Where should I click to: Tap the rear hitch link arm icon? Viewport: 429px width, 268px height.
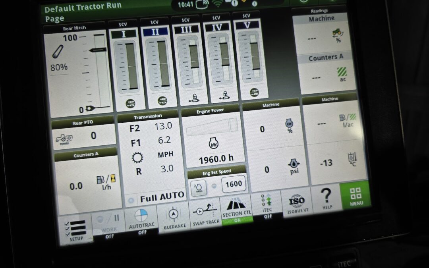tap(58, 52)
